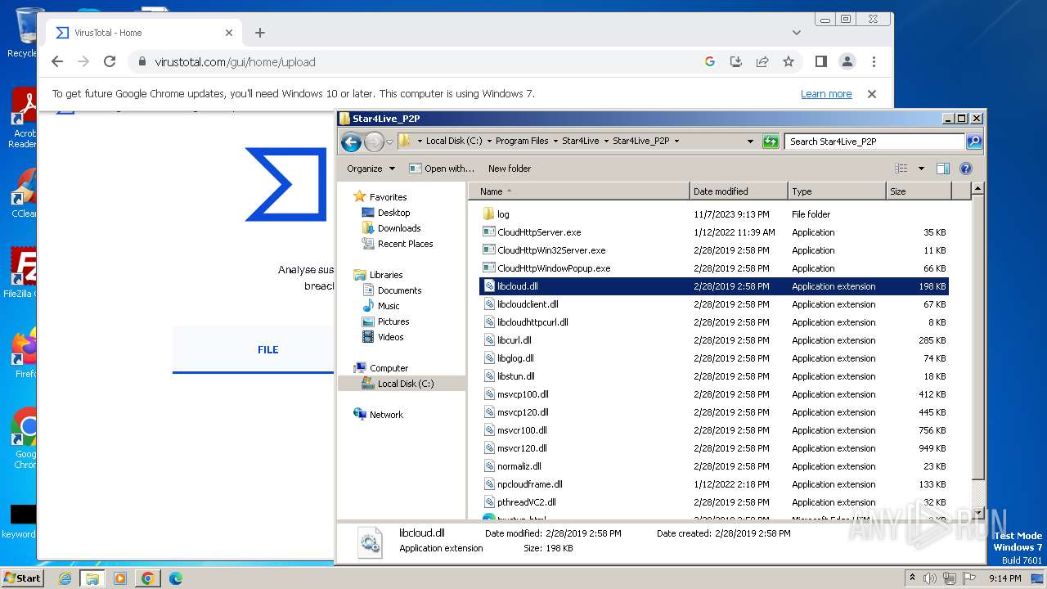Select Pictures library
This screenshot has height=589, width=1047.
pos(393,321)
